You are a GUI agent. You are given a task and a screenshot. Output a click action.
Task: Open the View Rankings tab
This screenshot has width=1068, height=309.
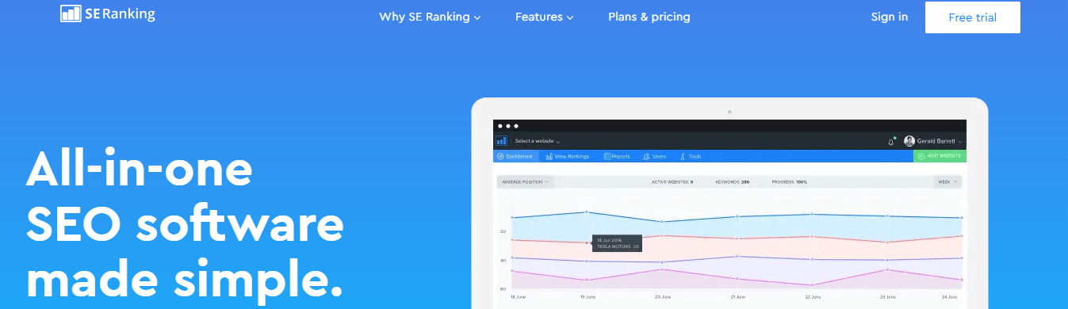tap(568, 156)
